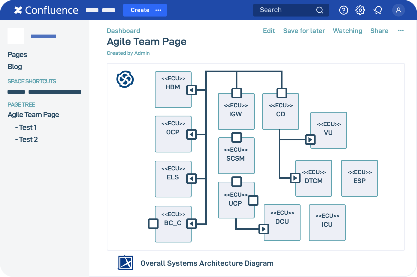
Task: Click the SCSM top square port
Action: 237,137
